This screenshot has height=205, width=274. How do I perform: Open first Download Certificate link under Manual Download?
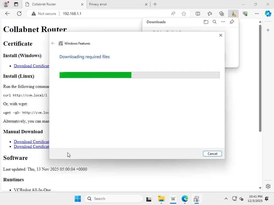[32, 142]
